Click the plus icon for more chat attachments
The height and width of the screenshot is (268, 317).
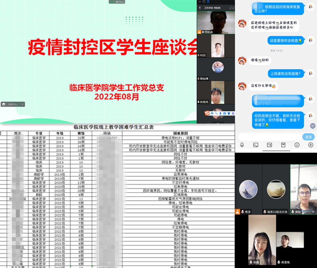(x=311, y=144)
